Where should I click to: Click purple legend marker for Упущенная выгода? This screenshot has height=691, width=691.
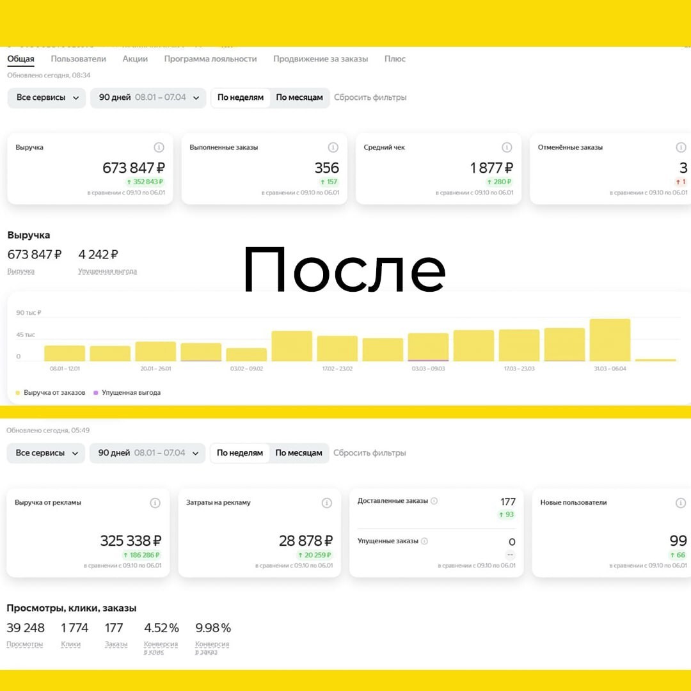point(95,393)
